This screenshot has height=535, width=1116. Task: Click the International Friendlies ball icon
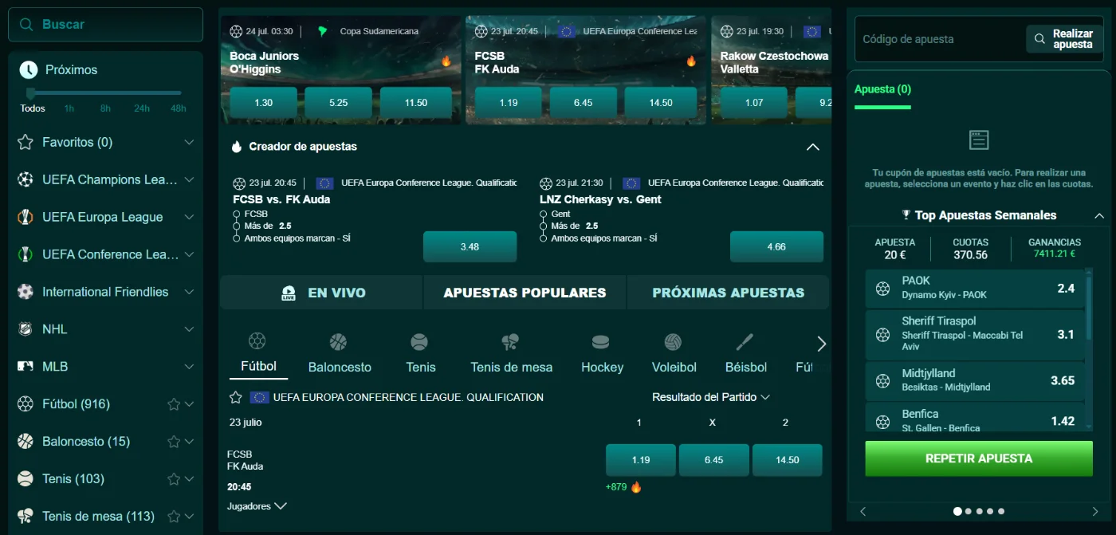point(26,292)
